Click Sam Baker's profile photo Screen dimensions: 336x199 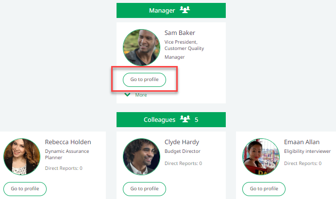click(141, 48)
